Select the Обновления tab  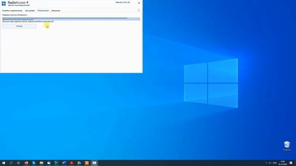43,11
